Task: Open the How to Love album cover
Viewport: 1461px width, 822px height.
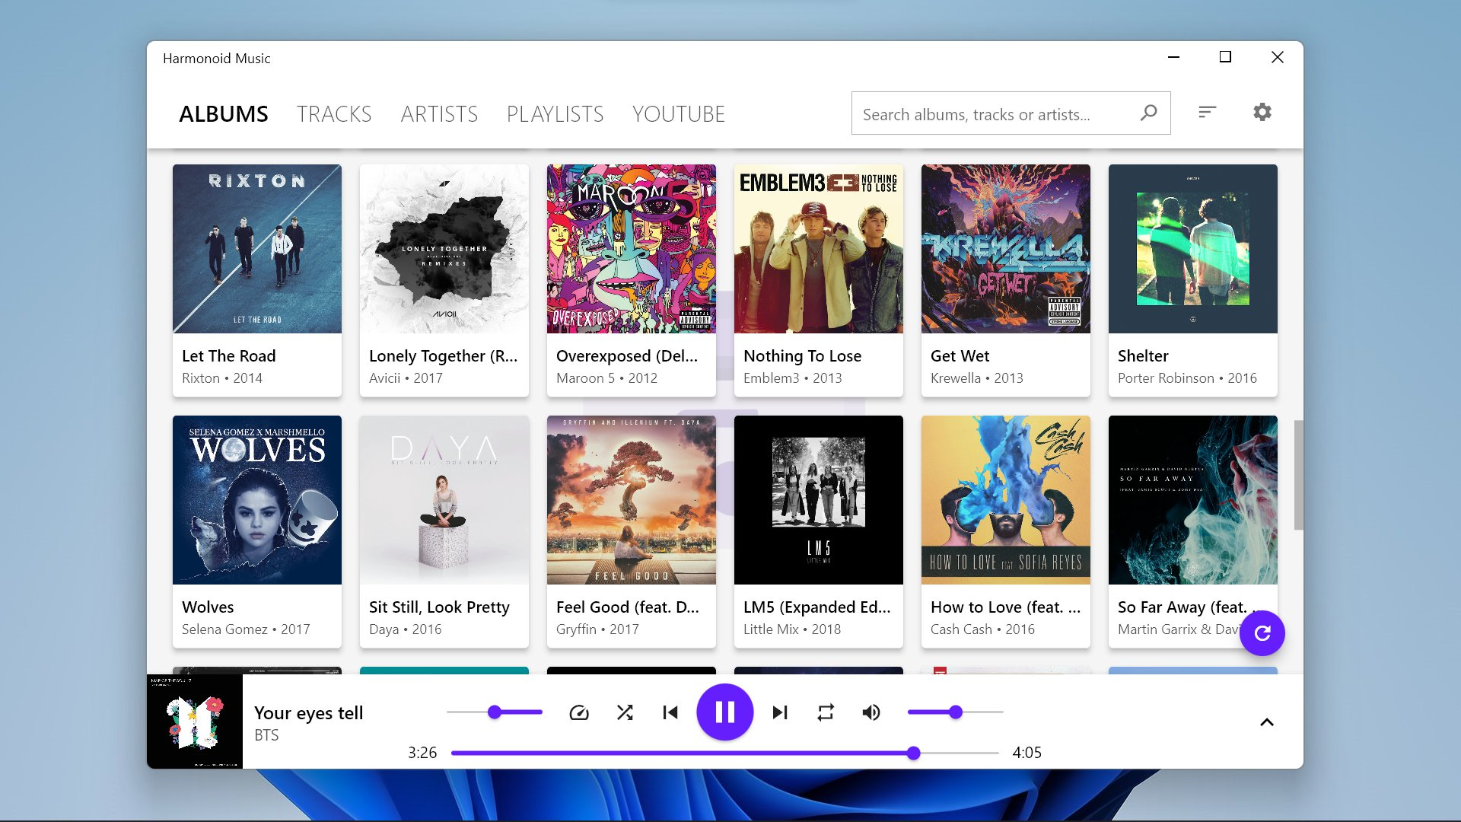Action: coord(1006,500)
